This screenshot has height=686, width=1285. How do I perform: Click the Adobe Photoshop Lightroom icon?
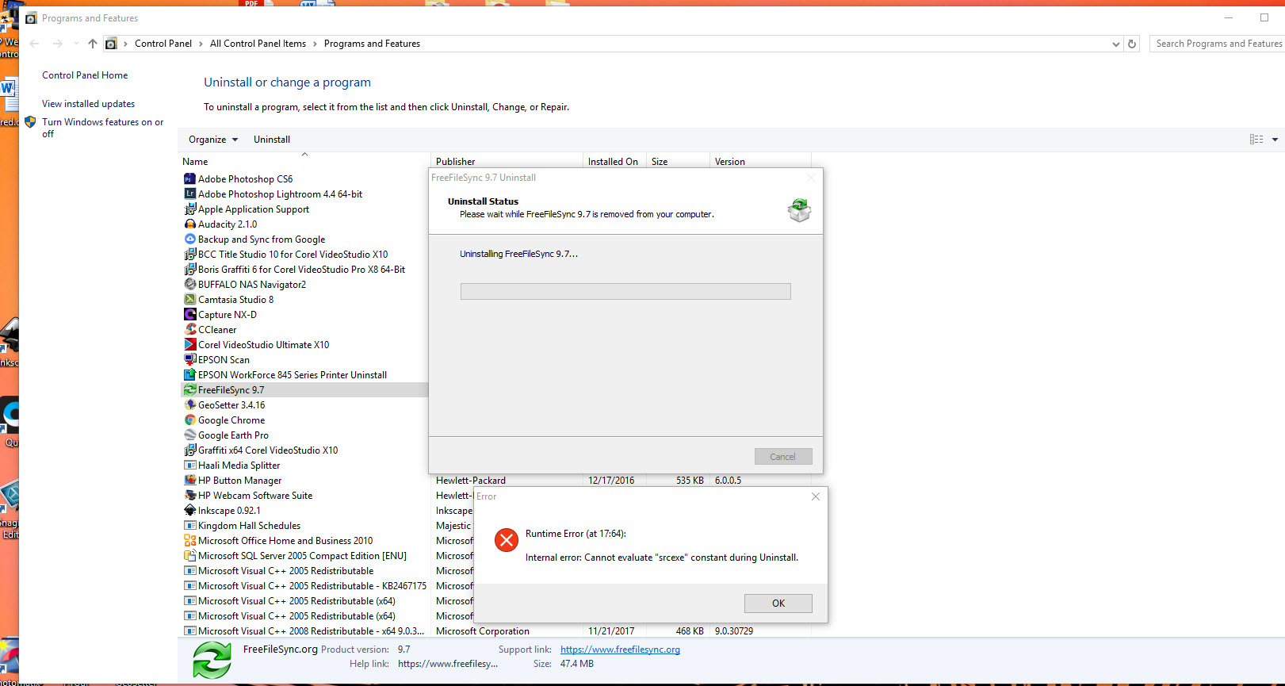click(189, 194)
